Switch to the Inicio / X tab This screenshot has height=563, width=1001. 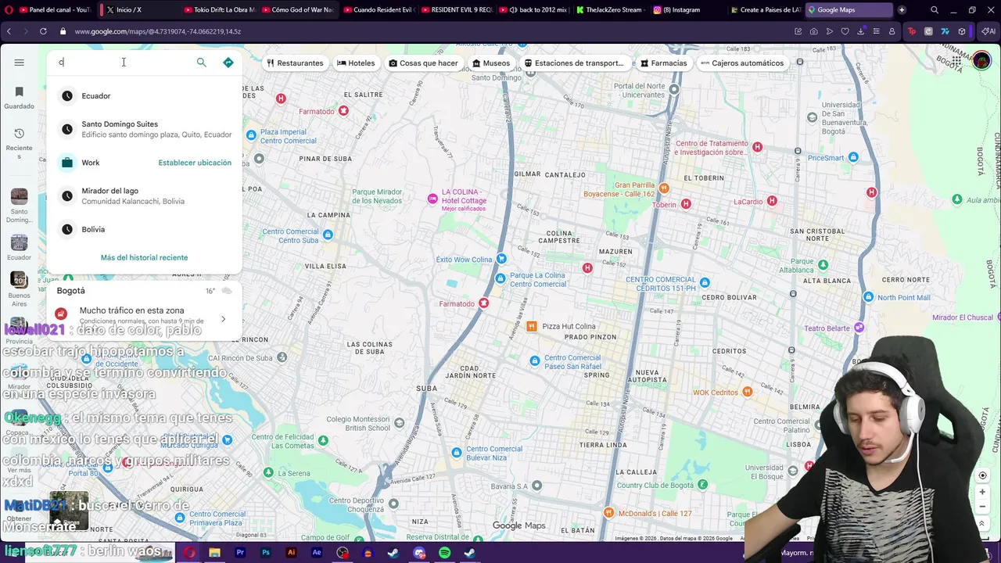coord(137,10)
